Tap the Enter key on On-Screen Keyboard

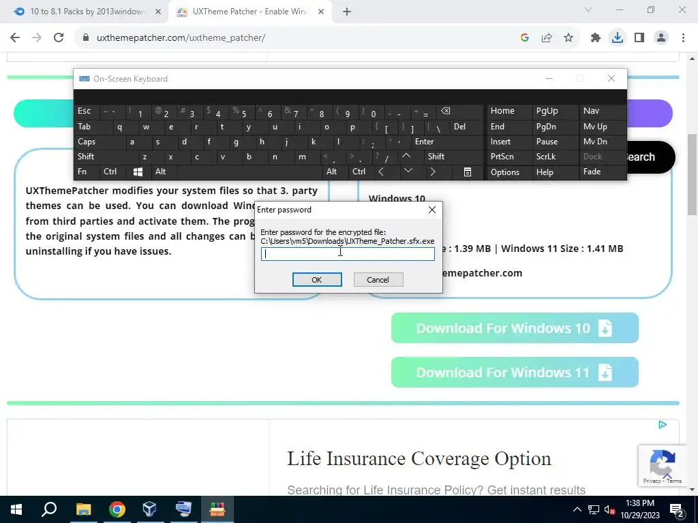click(x=447, y=142)
